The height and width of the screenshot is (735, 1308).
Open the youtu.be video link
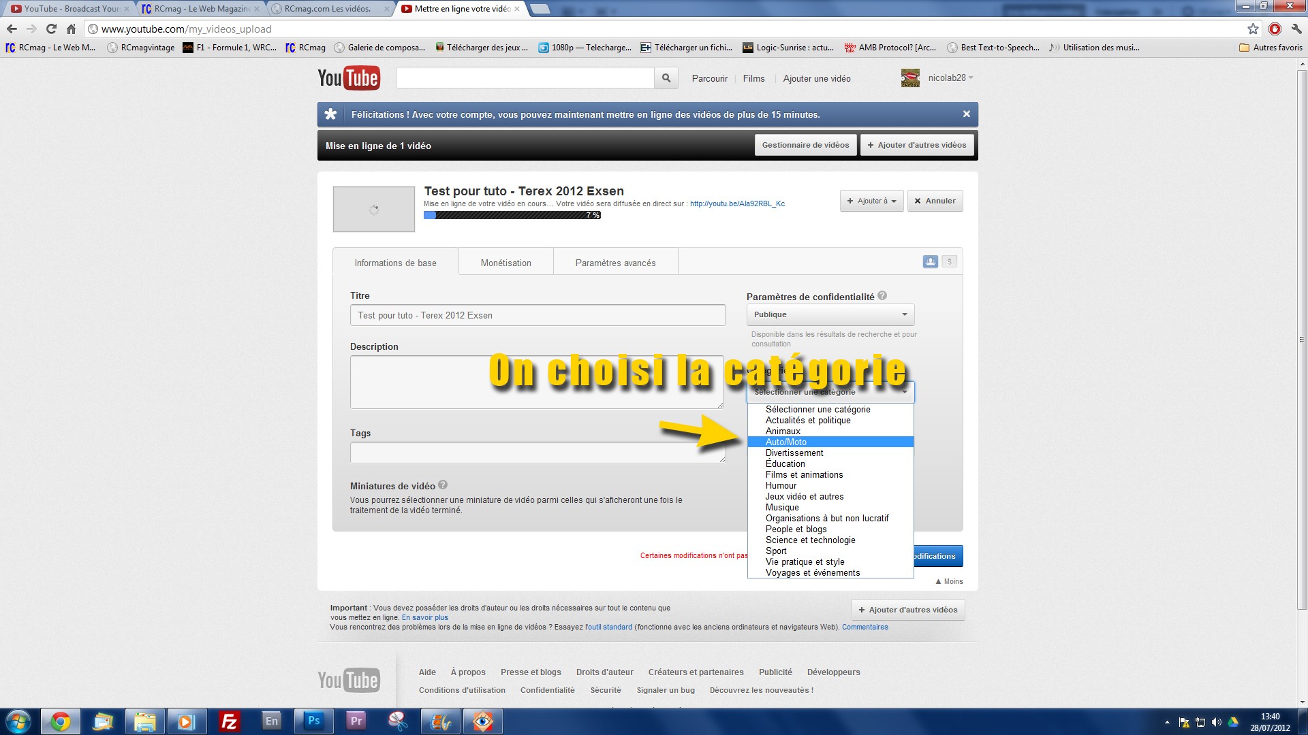coord(737,203)
